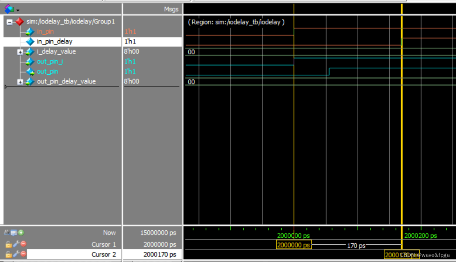Open the dropdown arrow beside wave format icon
Screen dimensions: 456x262
click(x=18, y=10)
